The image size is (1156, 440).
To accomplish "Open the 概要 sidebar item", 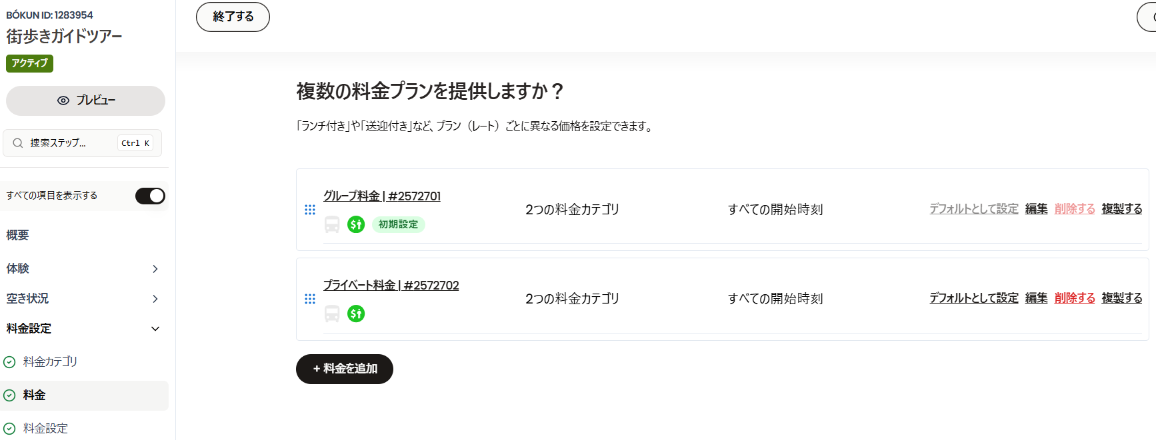I will coord(18,236).
